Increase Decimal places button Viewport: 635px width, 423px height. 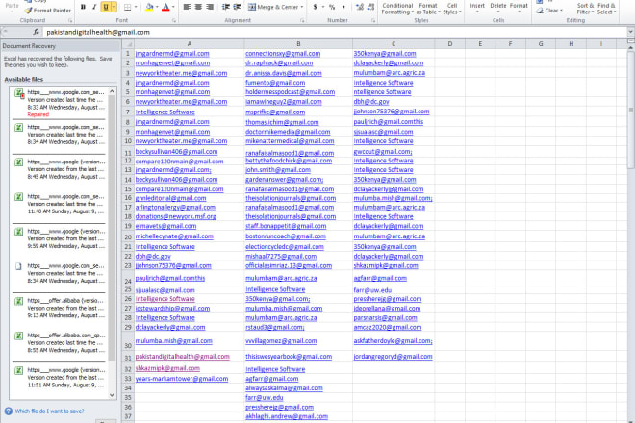pos(359,7)
